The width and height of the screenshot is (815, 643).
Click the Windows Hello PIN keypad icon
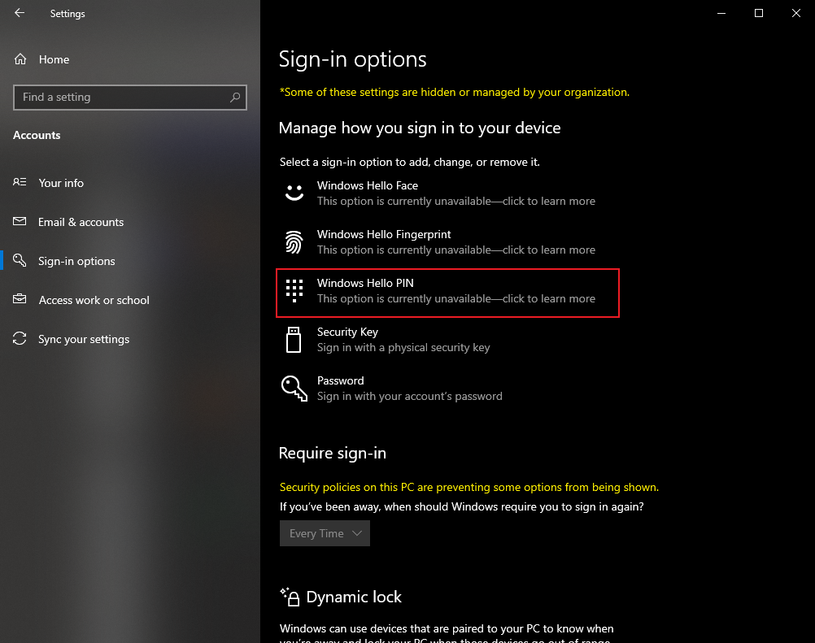click(x=294, y=291)
